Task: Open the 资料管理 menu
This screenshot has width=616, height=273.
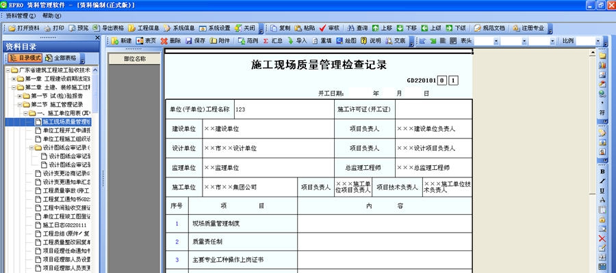Action: [21, 16]
